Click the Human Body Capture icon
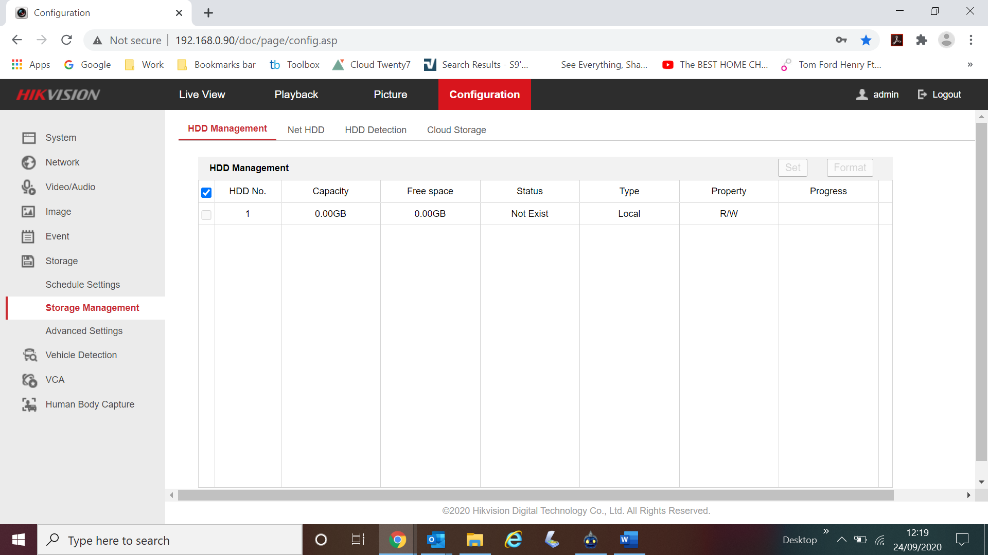Image resolution: width=988 pixels, height=555 pixels. (29, 404)
